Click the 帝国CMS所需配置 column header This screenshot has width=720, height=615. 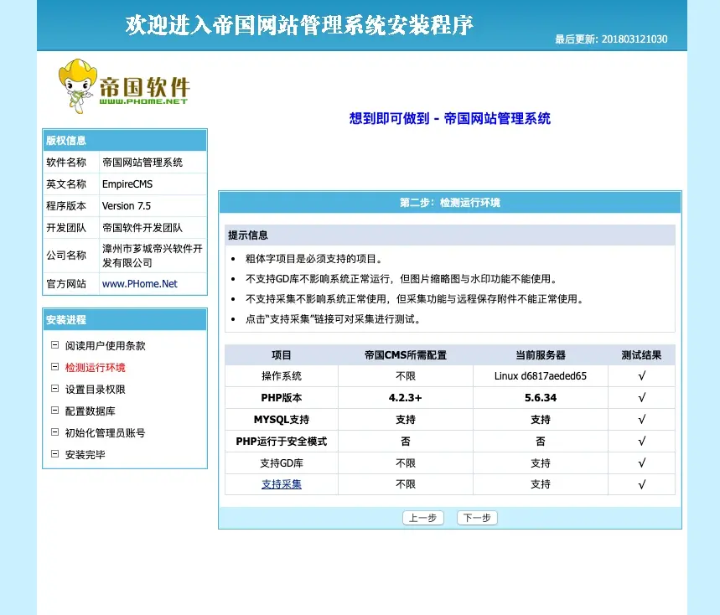(x=406, y=354)
